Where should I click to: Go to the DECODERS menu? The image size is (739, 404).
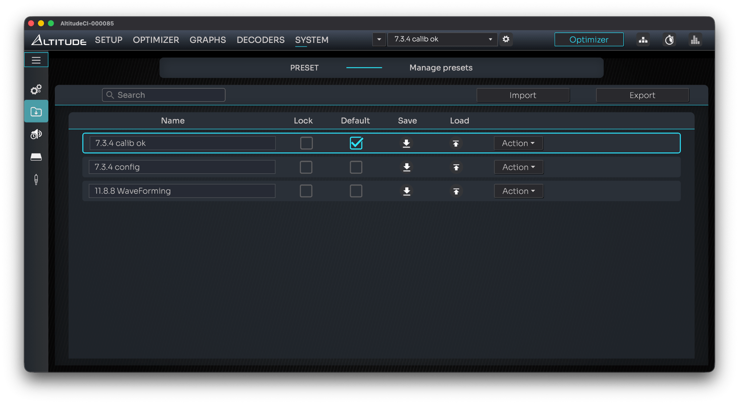tap(261, 40)
